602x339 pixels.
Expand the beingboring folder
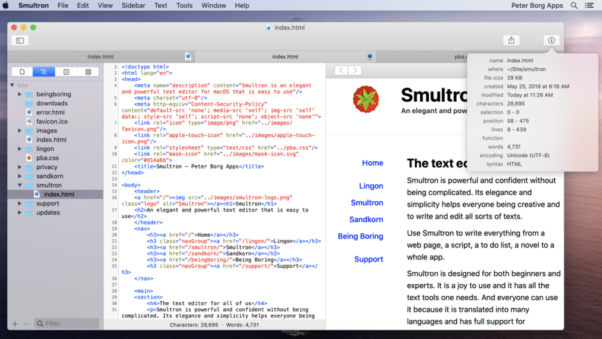[20, 94]
